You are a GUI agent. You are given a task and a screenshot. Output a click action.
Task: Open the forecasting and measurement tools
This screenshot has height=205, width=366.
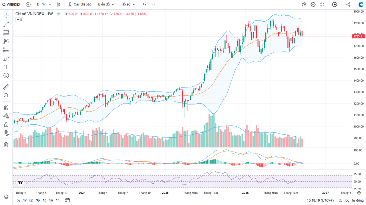[x=6, y=50]
